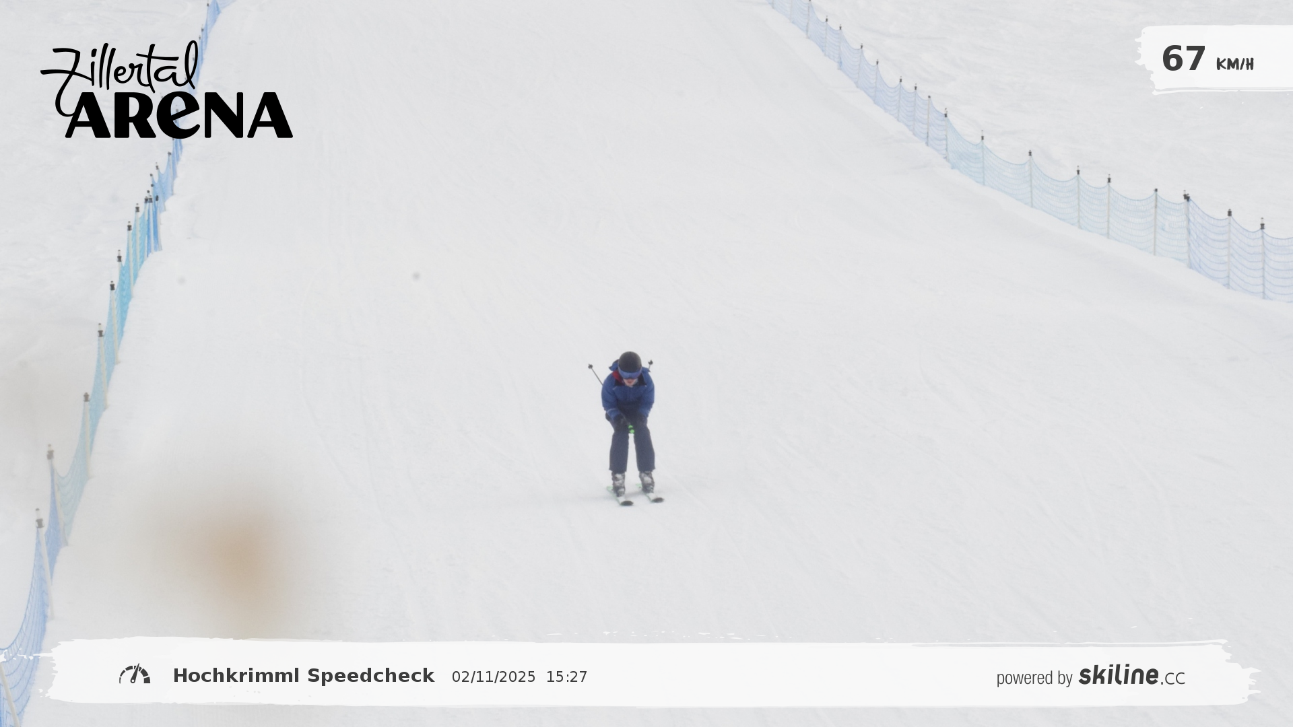Click the small dark spot on slope
The image size is (1293, 727).
coord(416,276)
